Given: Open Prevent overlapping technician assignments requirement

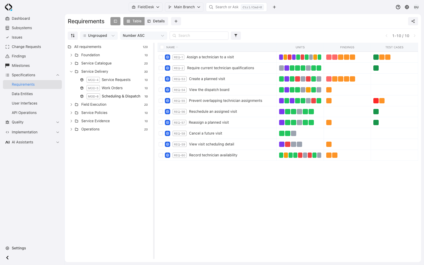Looking at the screenshot, I should (226, 101).
